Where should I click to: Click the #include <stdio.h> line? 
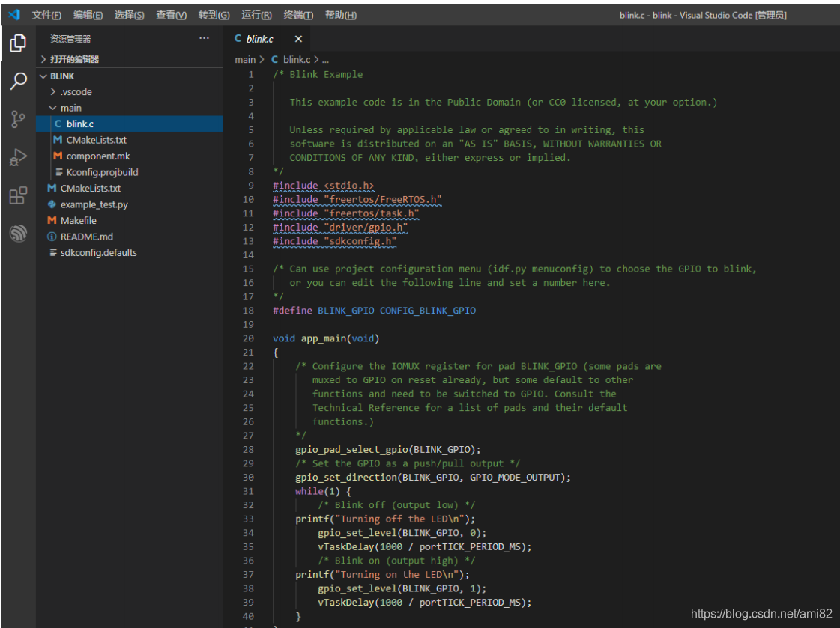click(324, 186)
